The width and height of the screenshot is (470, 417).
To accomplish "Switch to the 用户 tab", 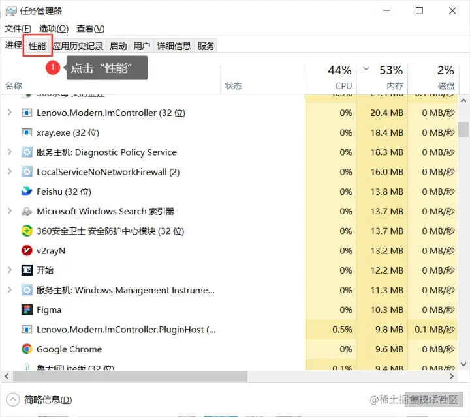I will [142, 46].
